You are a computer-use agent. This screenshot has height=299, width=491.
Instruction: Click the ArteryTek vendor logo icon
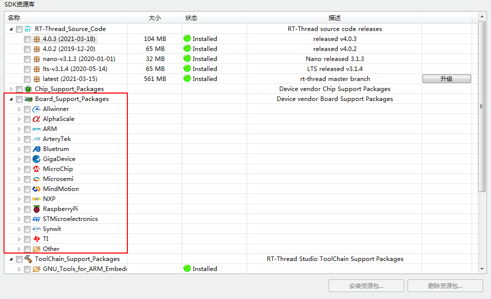pyautogui.click(x=36, y=139)
